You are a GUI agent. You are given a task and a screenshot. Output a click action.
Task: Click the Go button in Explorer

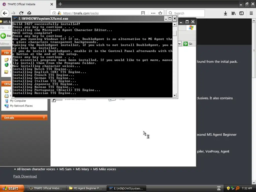(x=188, y=44)
